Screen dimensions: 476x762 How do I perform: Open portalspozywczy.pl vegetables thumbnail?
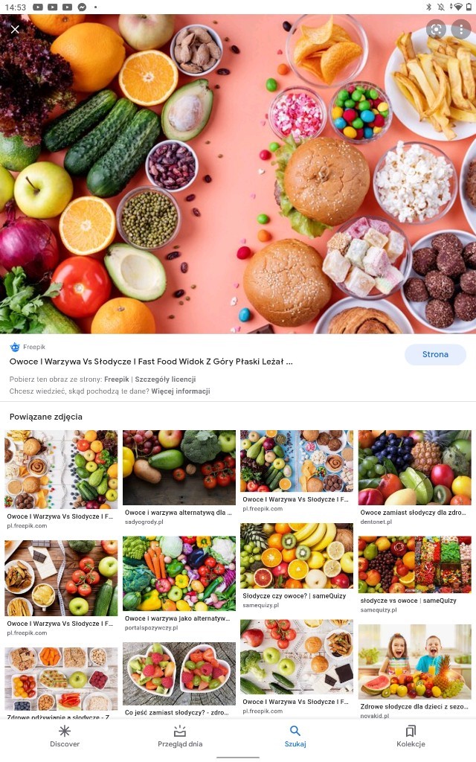pos(178,574)
